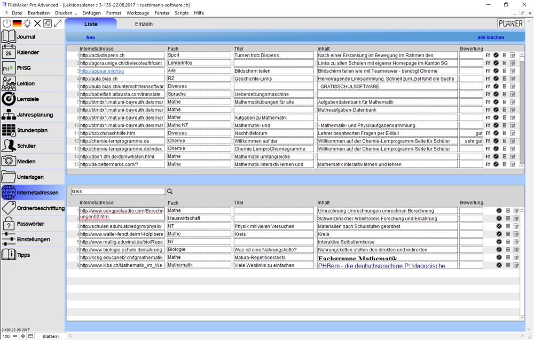The width and height of the screenshot is (534, 340).
Task: Click the Ff icon in the de.bettermarks.com row
Action: 488,164
